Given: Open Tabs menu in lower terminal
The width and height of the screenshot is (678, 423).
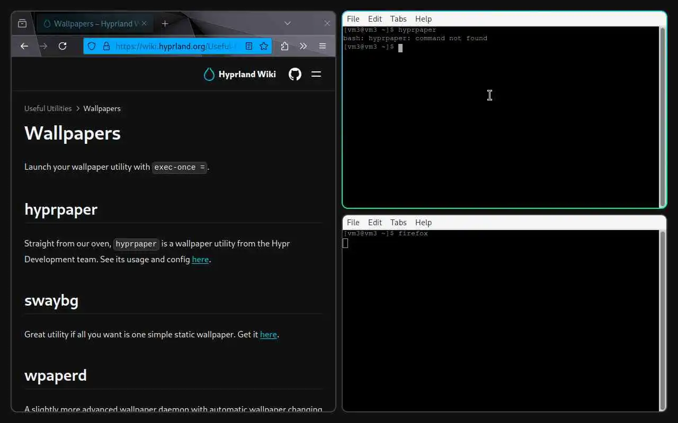Looking at the screenshot, I should (x=398, y=223).
